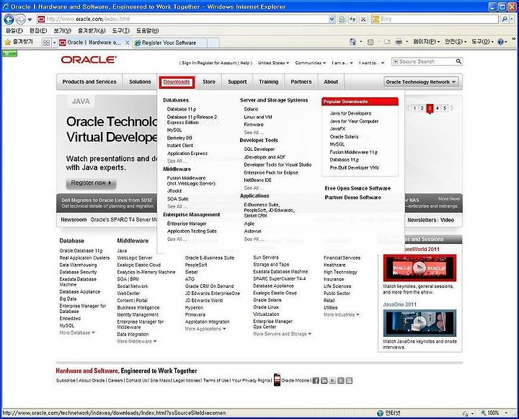The image size is (519, 419).
Task: Select banner slide number 1
Action: 414,108
